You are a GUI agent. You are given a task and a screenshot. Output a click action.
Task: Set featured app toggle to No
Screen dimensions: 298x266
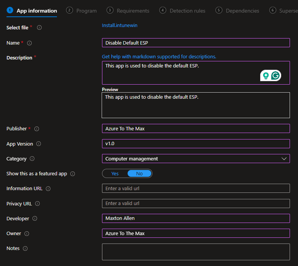(139, 174)
